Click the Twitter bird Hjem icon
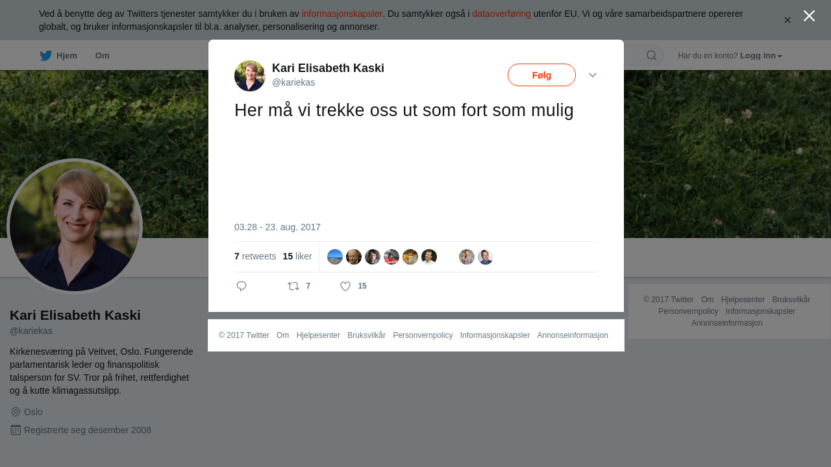This screenshot has height=467, width=831. click(45, 56)
